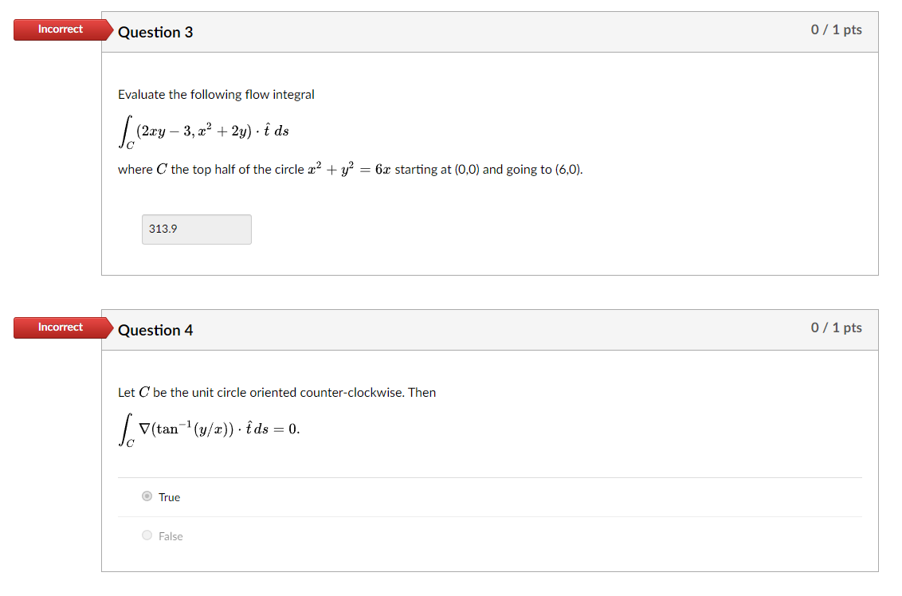Select the False radio button
The image size is (902, 596).
[147, 535]
